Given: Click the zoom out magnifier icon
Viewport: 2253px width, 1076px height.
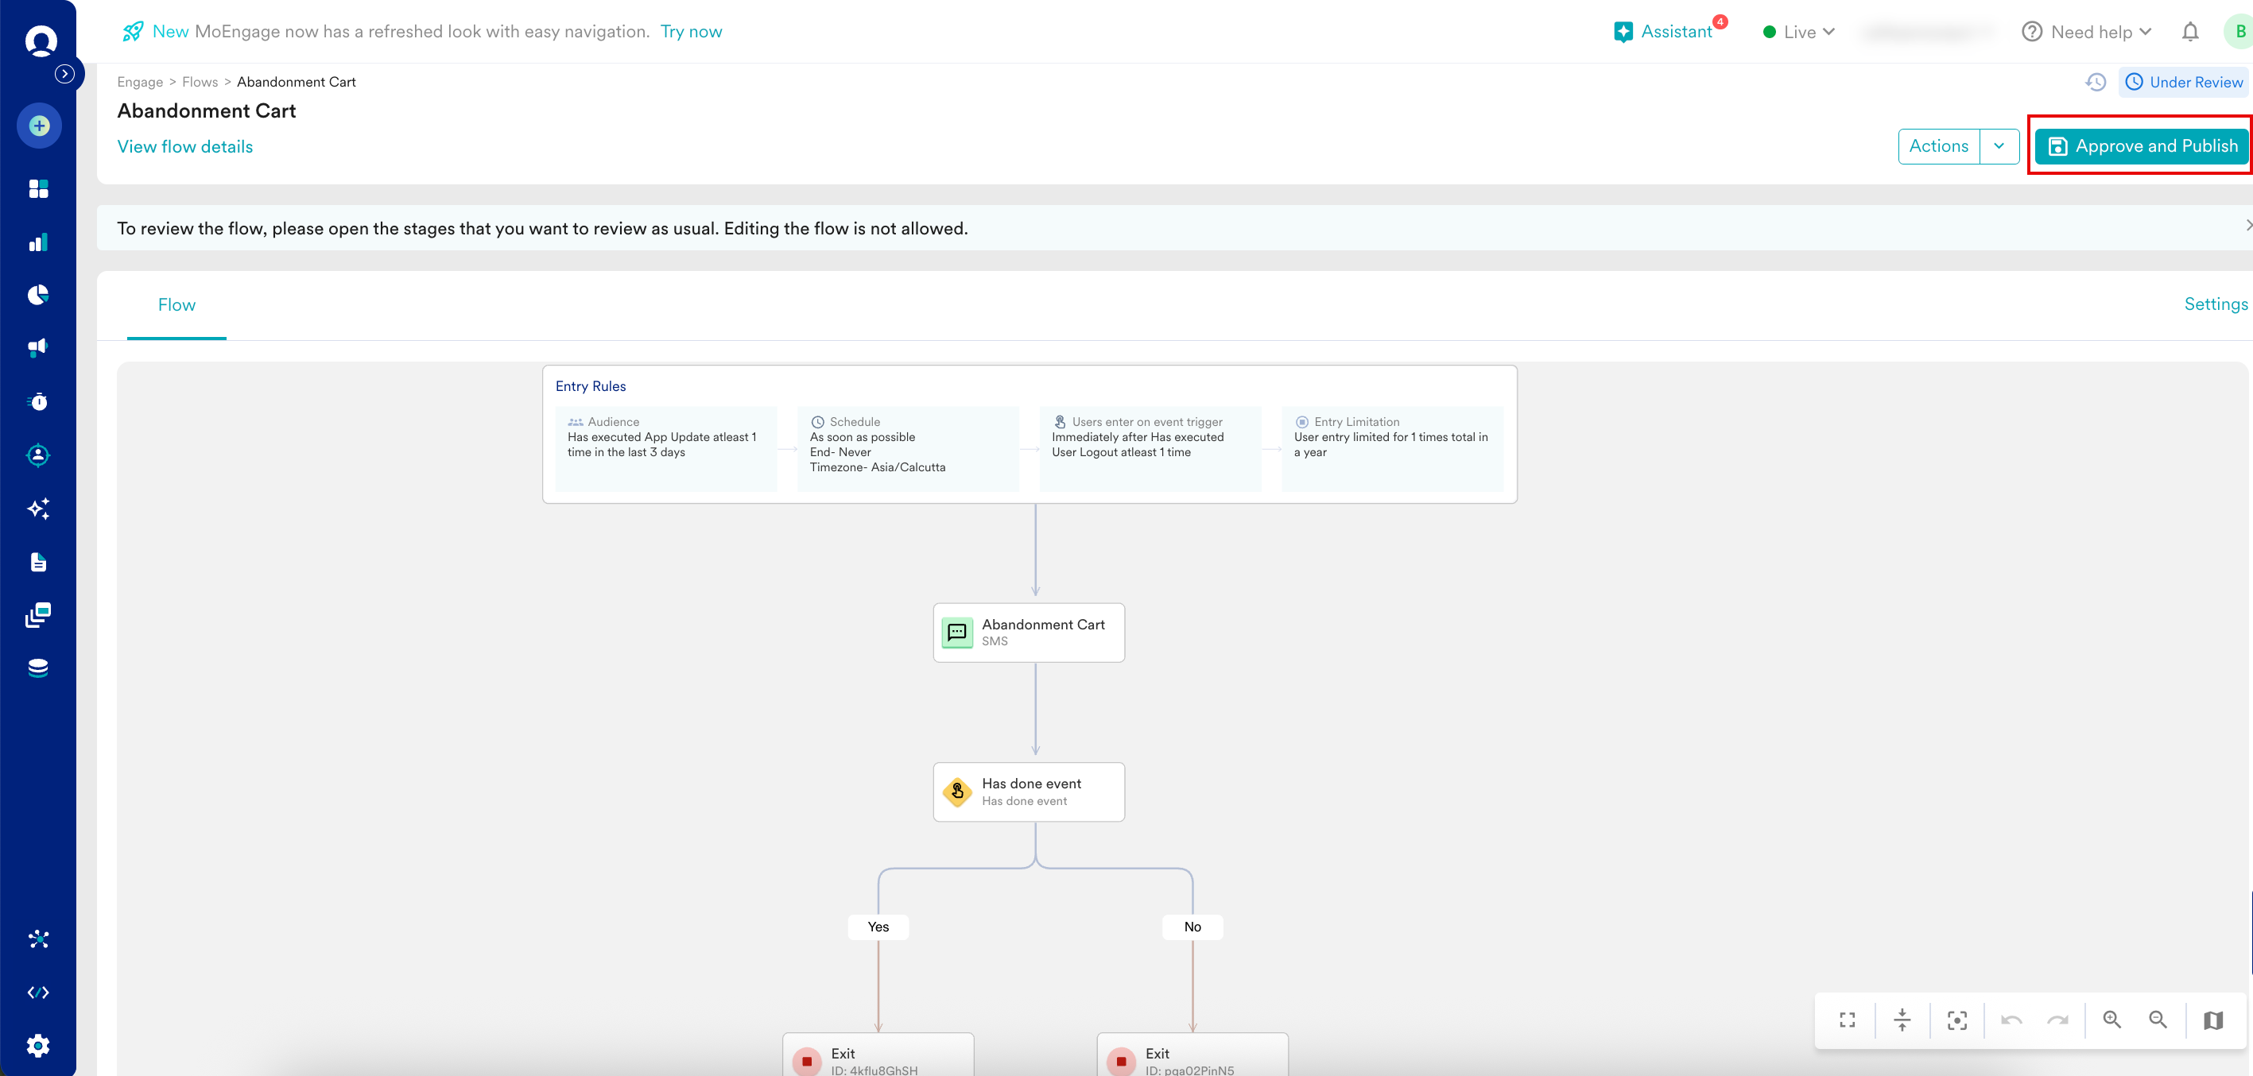Looking at the screenshot, I should click(x=2158, y=1020).
